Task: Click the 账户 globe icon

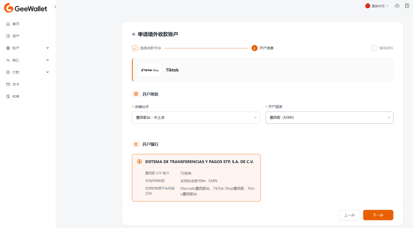Action: (8, 48)
